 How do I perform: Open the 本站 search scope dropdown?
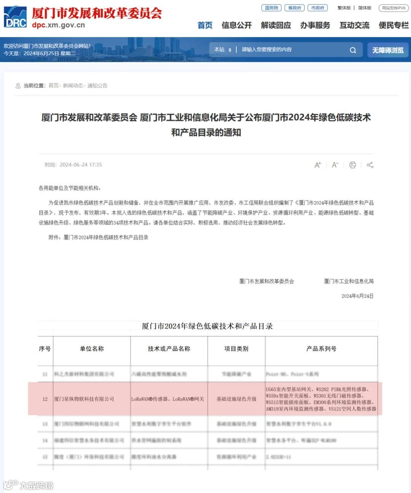(x=223, y=49)
